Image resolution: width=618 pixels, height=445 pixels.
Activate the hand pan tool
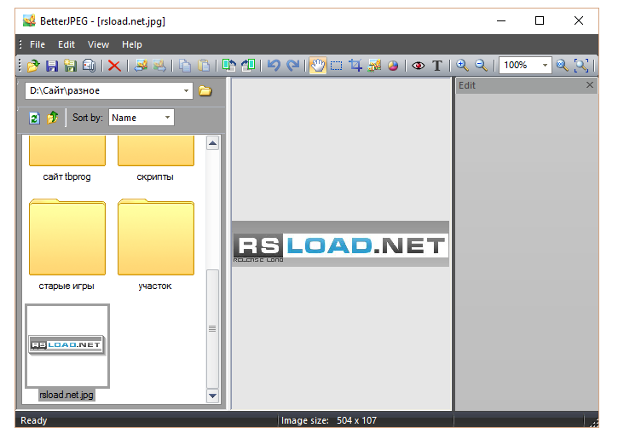318,65
